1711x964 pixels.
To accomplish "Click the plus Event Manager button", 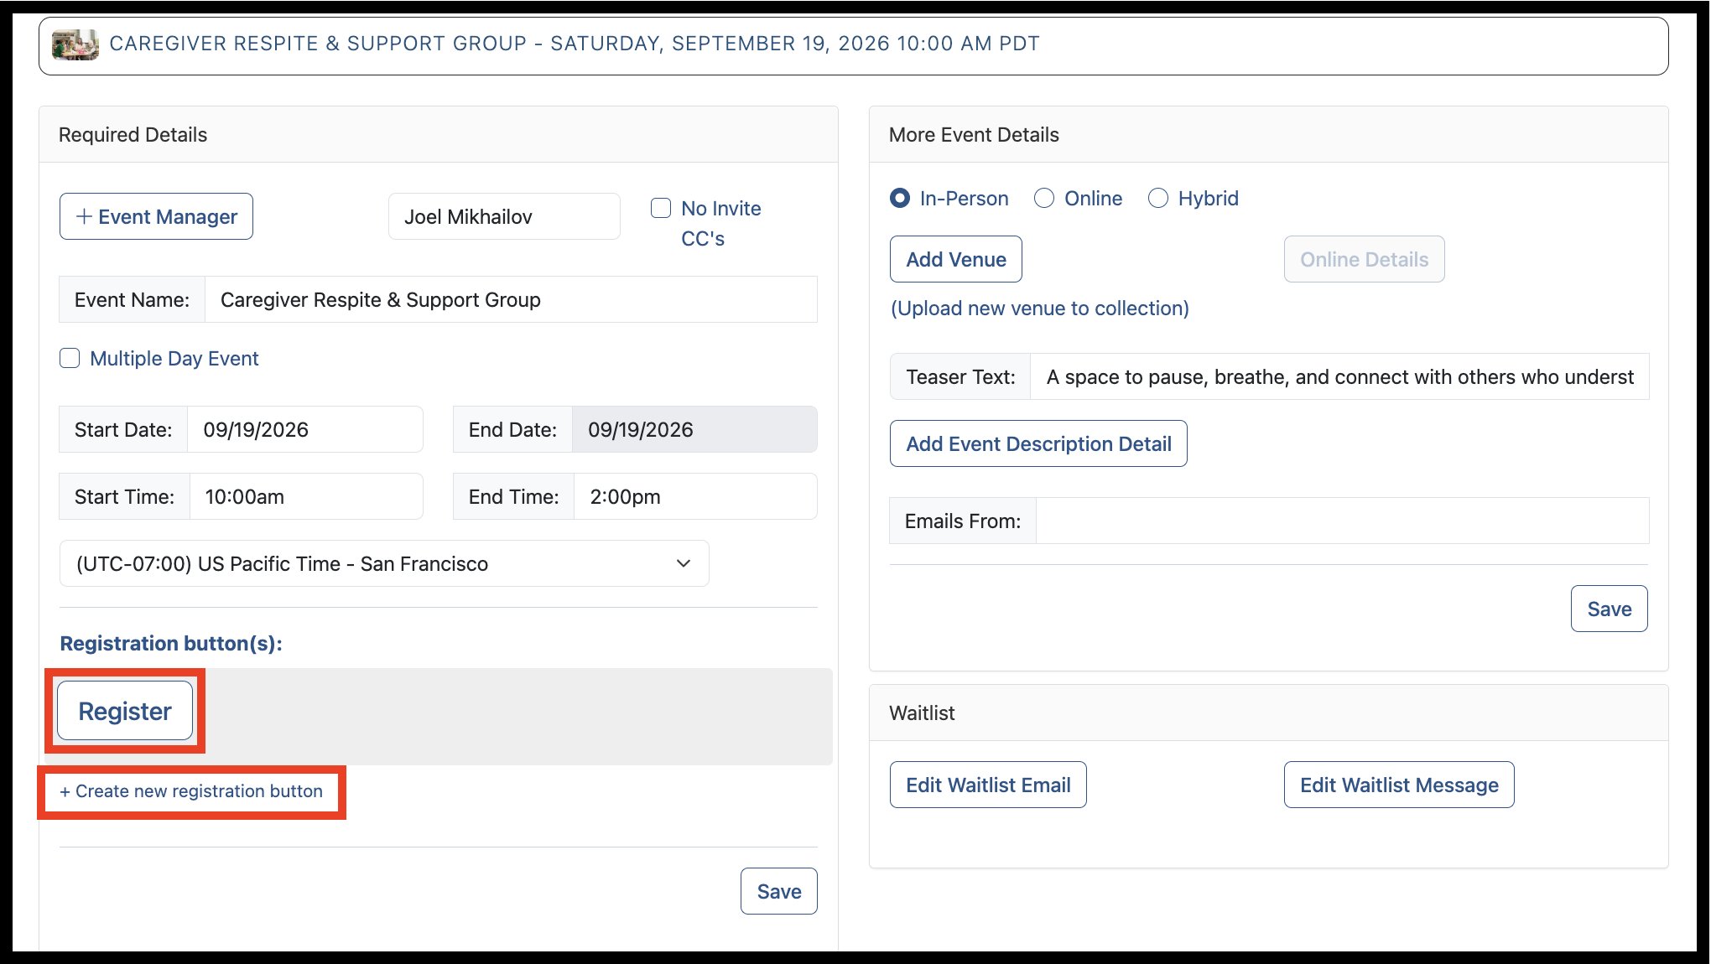I will [x=156, y=216].
